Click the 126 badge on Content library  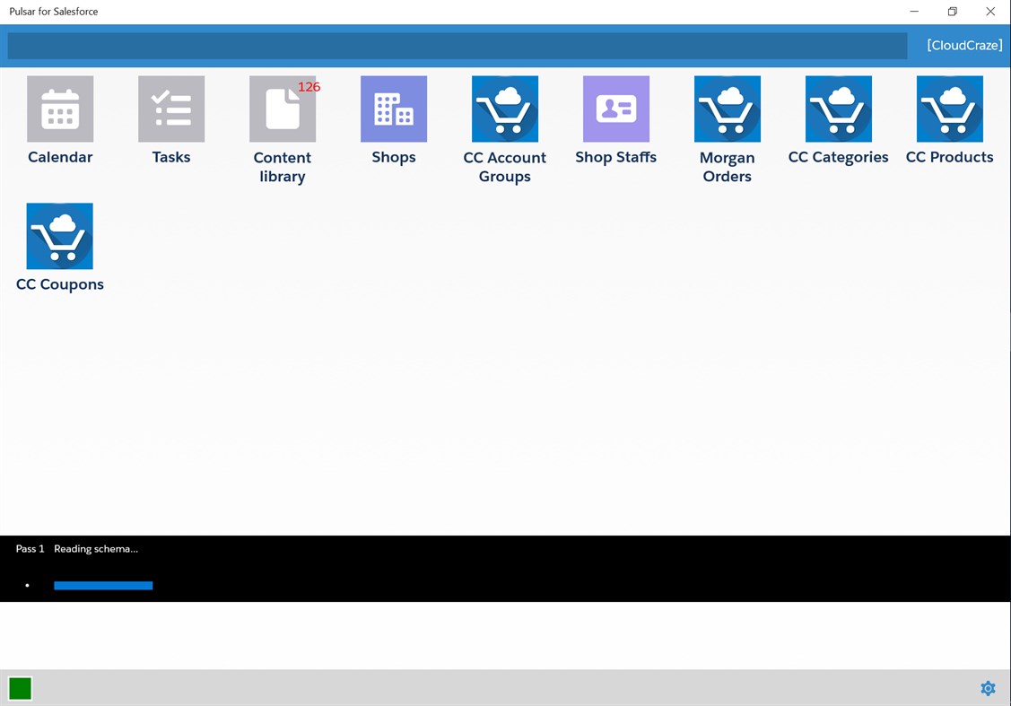coord(309,86)
